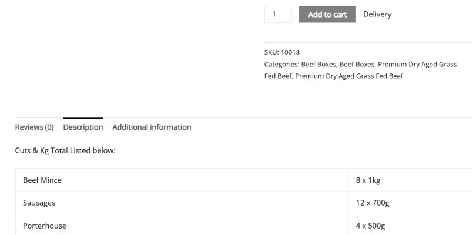Click the Cuts & Kg Total Listed below text
The height and width of the screenshot is (235, 473).
[65, 150]
